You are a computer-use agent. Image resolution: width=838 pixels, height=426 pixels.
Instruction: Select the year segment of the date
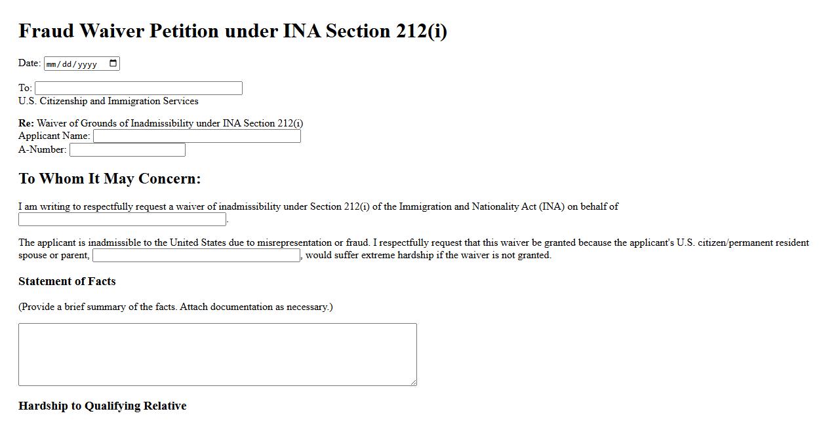click(x=87, y=64)
